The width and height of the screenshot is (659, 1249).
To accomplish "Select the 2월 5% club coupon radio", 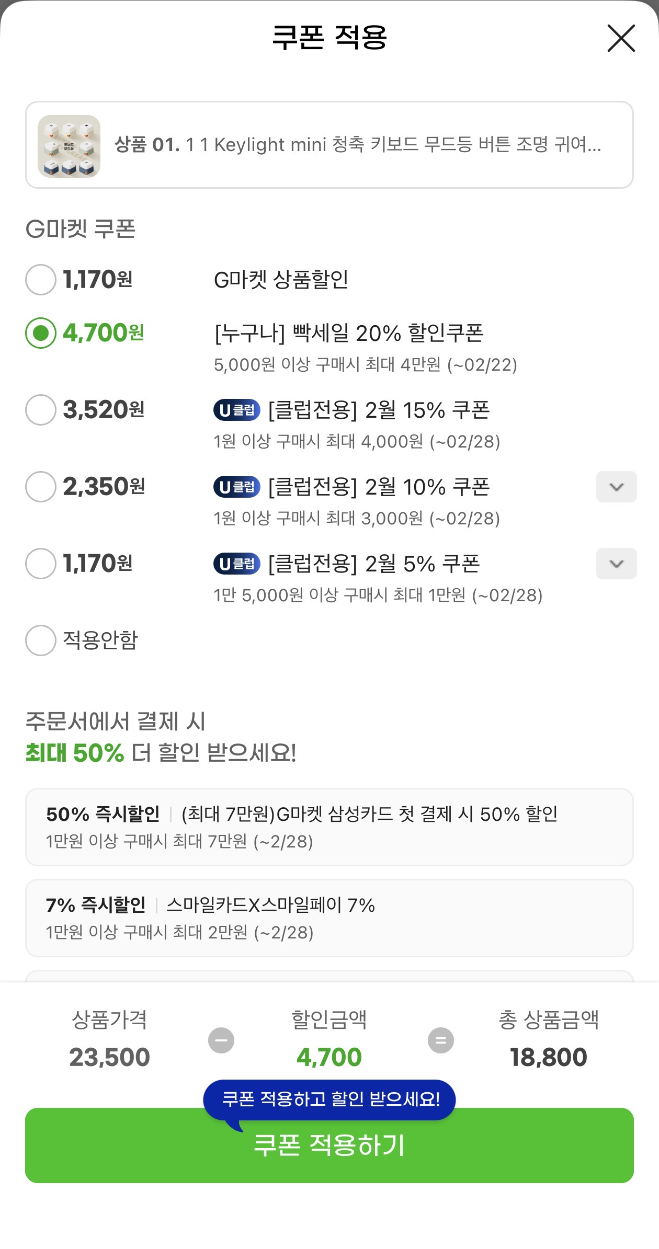I will (x=41, y=564).
